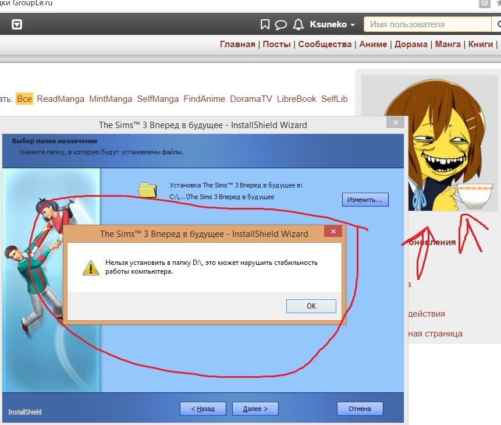This screenshot has width=501, height=425.
Task: Close the main InstallShield Wizard window
Action: [396, 122]
